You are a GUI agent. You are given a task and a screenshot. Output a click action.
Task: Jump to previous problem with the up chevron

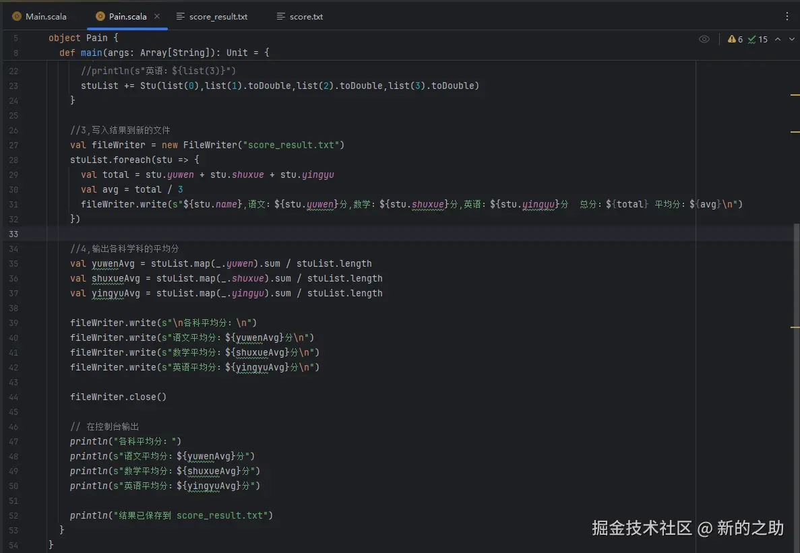(778, 39)
